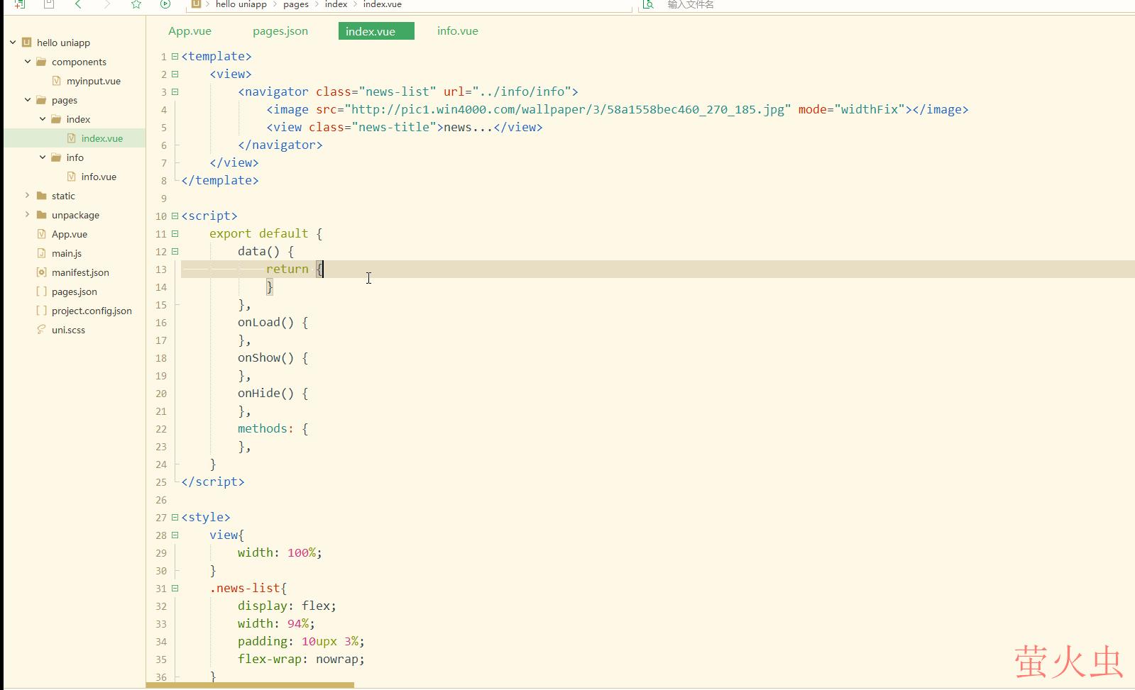Fold the template block at line 1
The height and width of the screenshot is (690, 1135).
pyautogui.click(x=175, y=56)
